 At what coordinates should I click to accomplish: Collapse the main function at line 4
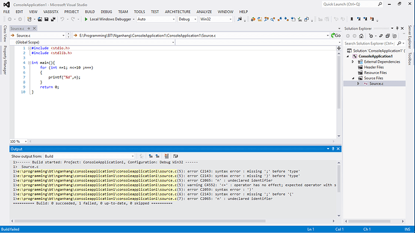click(x=29, y=63)
